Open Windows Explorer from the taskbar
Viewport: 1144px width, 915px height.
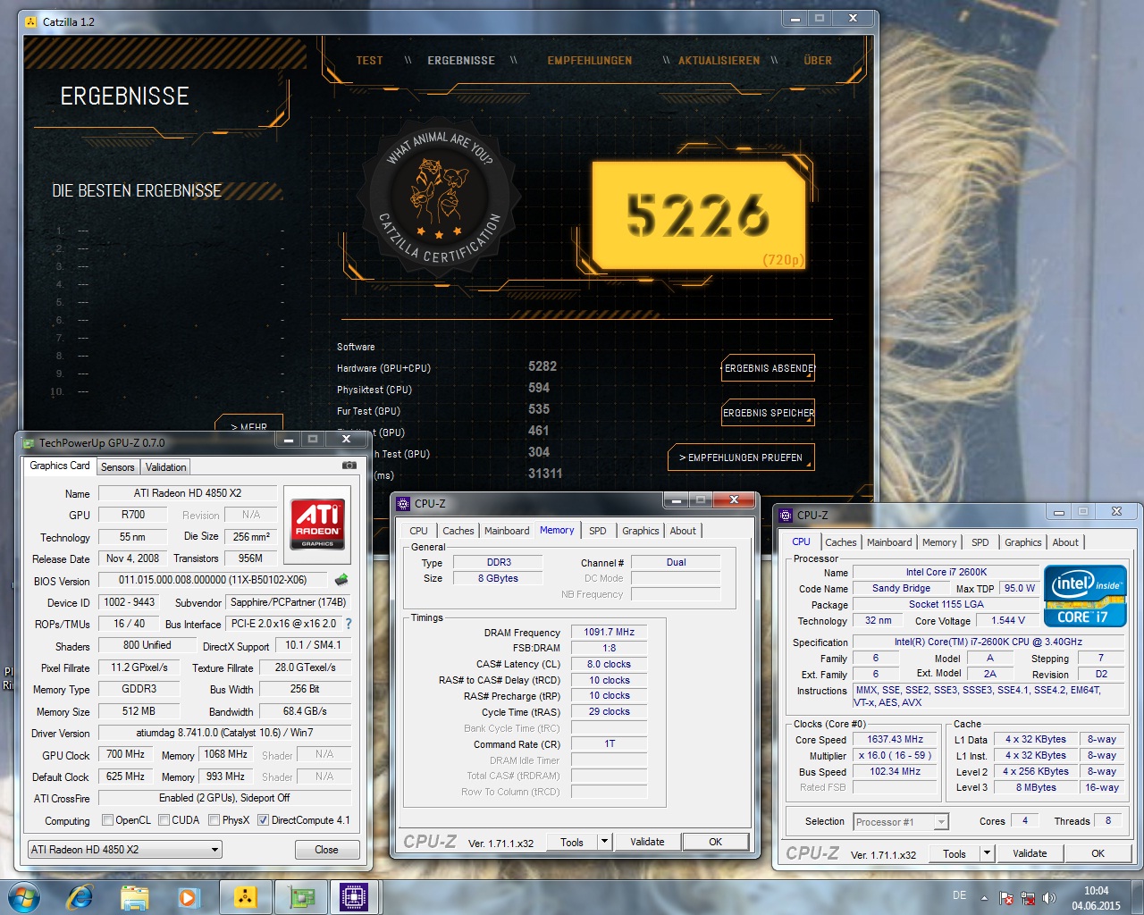134,896
